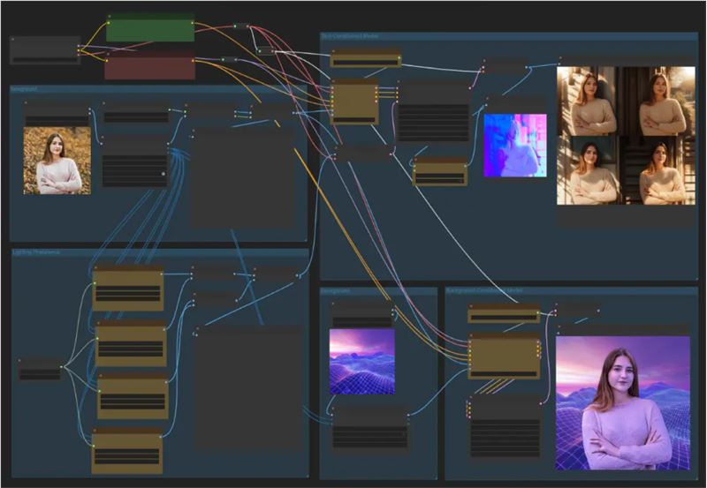Click the red prompt node's output port

pyautogui.click(x=194, y=60)
